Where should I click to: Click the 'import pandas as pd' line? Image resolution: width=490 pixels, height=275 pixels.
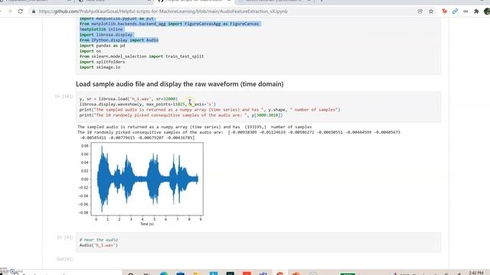pos(102,46)
